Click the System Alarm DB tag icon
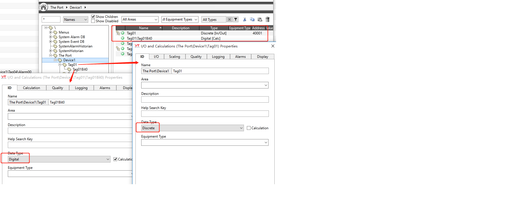This screenshot has height=216, width=507. point(55,37)
